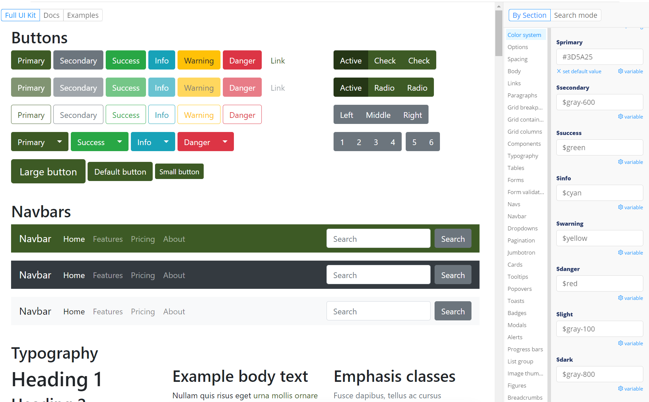Click Pricing link in dark navbar

tap(143, 275)
